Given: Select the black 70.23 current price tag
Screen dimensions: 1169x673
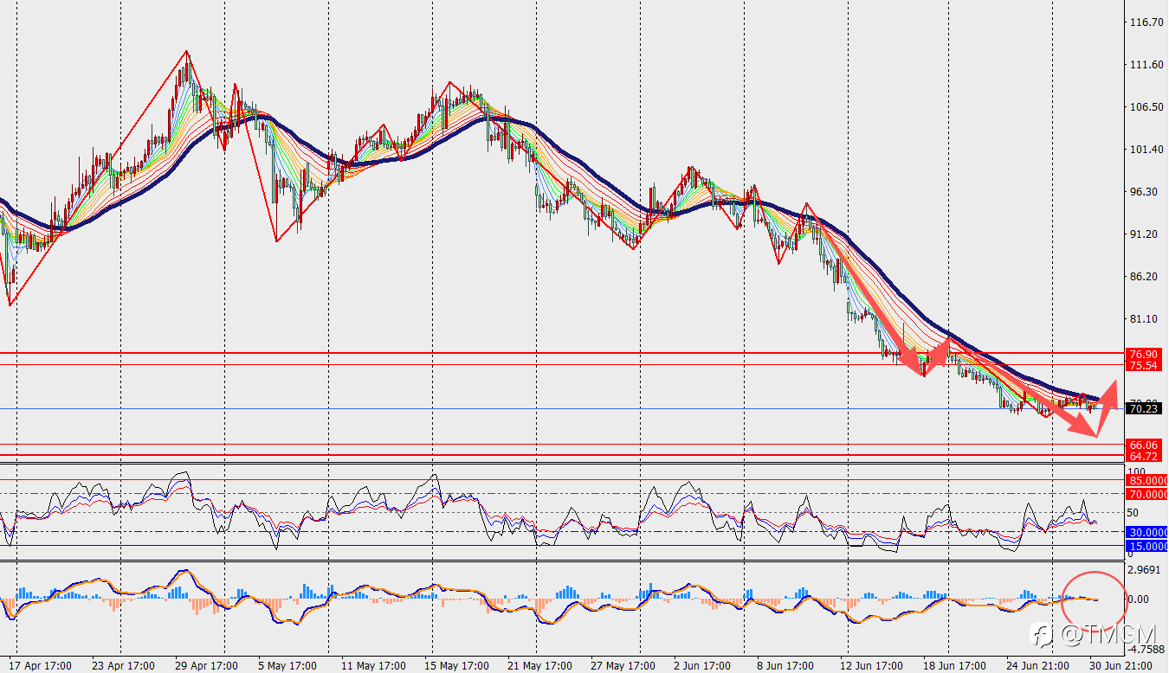Looking at the screenshot, I should (1143, 409).
